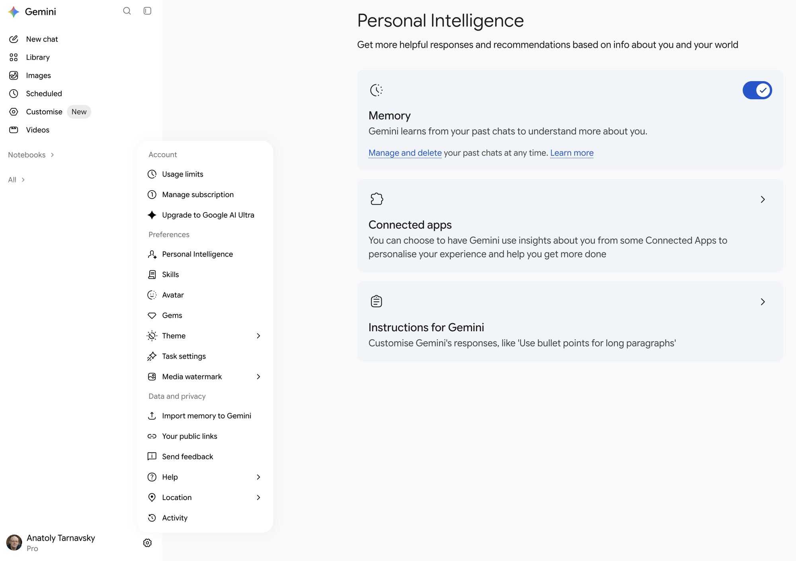The width and height of the screenshot is (796, 561).
Task: Open the Learn more link
Action: pos(572,153)
